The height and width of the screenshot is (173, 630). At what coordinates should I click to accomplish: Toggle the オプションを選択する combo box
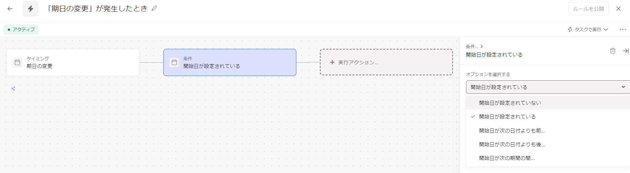coord(548,87)
